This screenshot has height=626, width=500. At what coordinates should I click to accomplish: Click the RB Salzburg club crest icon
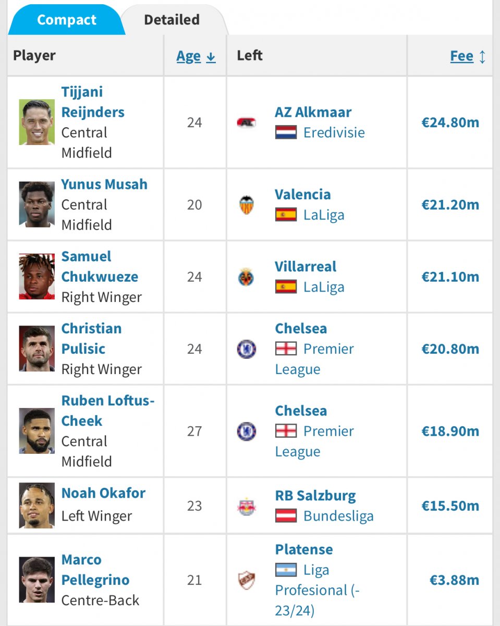[246, 506]
